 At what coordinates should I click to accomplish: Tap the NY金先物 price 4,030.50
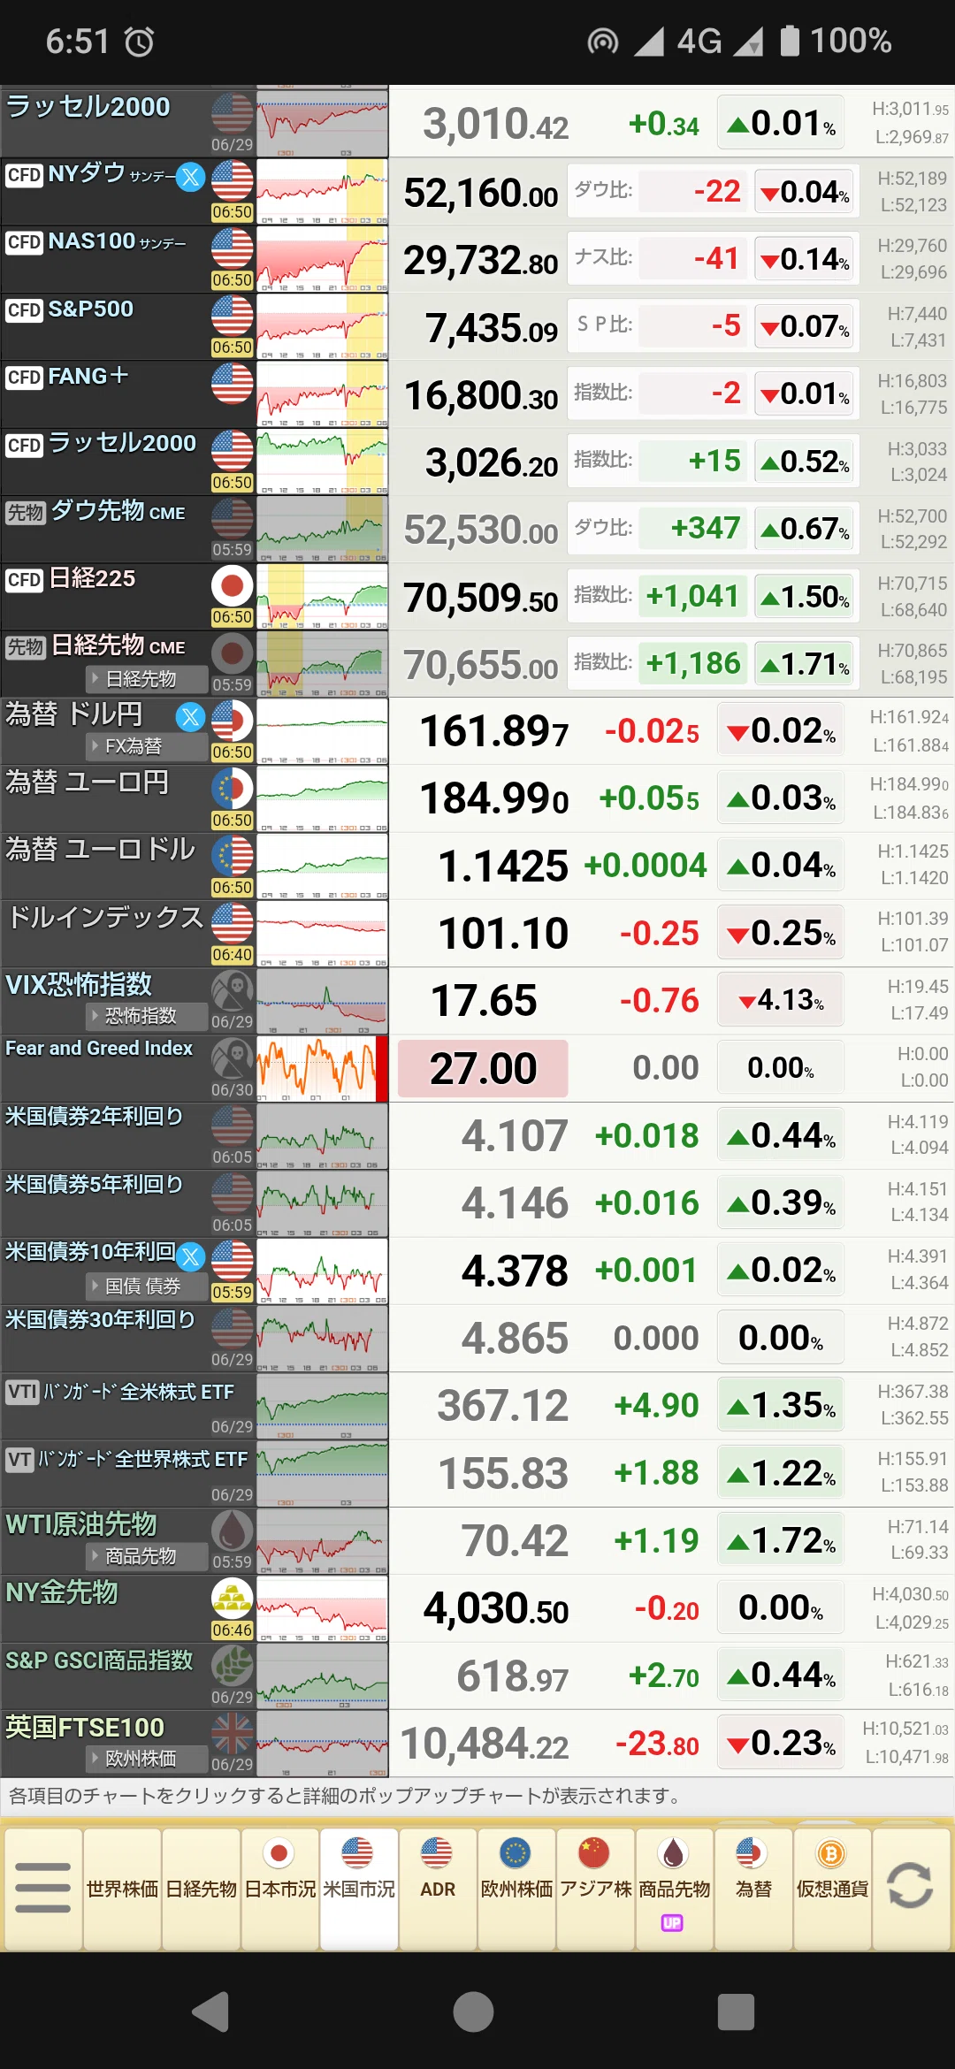(x=495, y=1608)
